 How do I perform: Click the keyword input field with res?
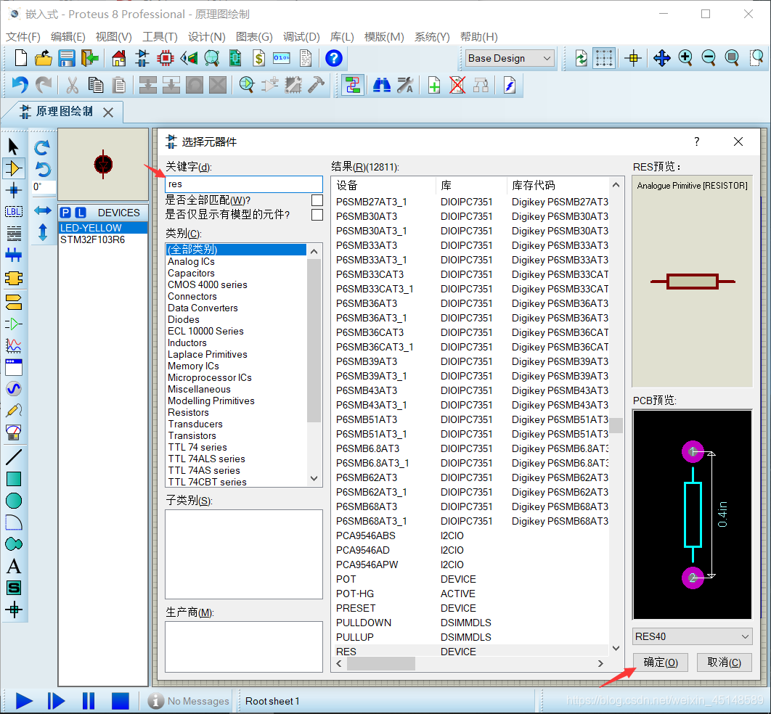click(x=244, y=184)
